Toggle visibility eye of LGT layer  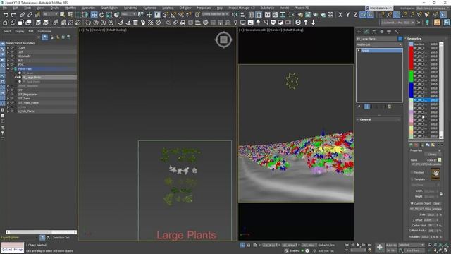pos(12,52)
